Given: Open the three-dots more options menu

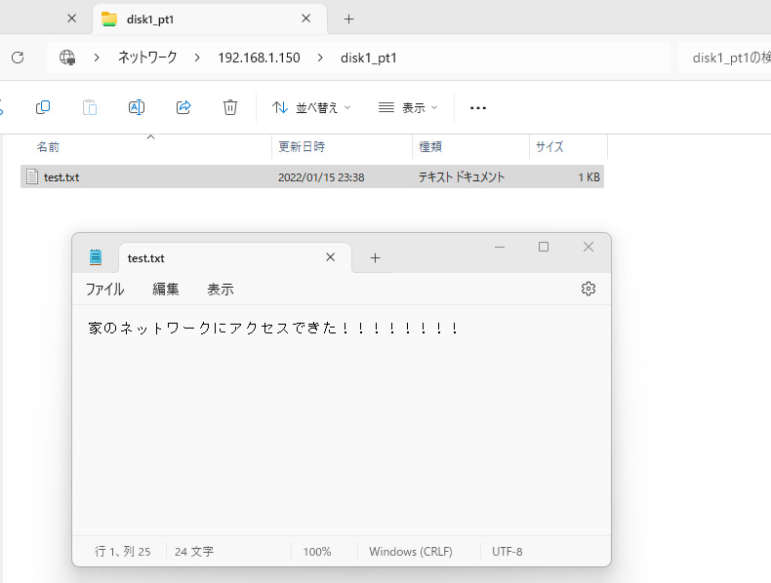Looking at the screenshot, I should pos(478,107).
